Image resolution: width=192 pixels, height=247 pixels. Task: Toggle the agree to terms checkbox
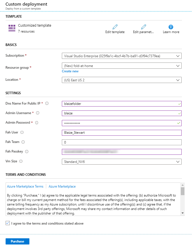pos(8,223)
